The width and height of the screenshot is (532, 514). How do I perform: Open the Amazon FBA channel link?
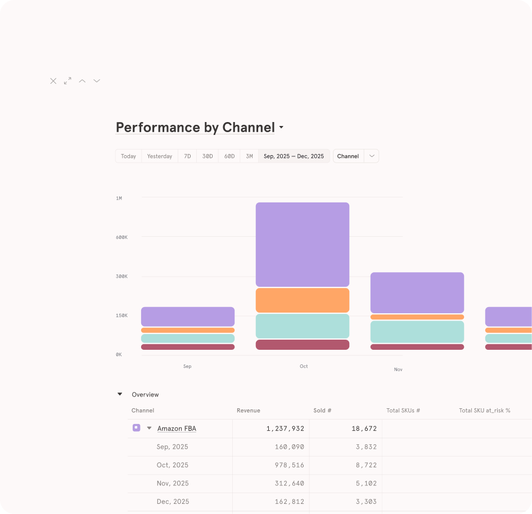click(x=177, y=429)
